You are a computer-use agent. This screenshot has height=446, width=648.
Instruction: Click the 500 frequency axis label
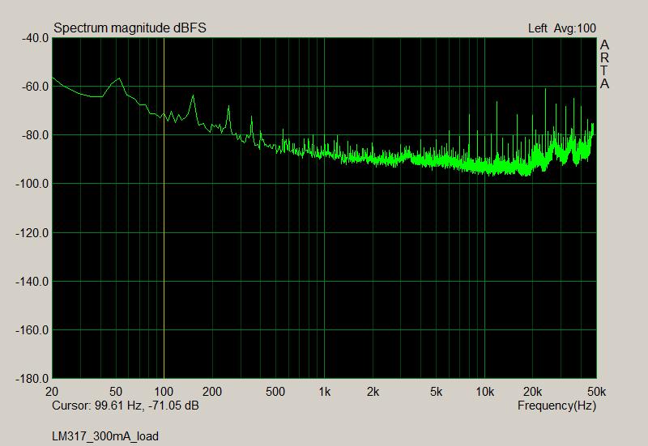pos(275,391)
